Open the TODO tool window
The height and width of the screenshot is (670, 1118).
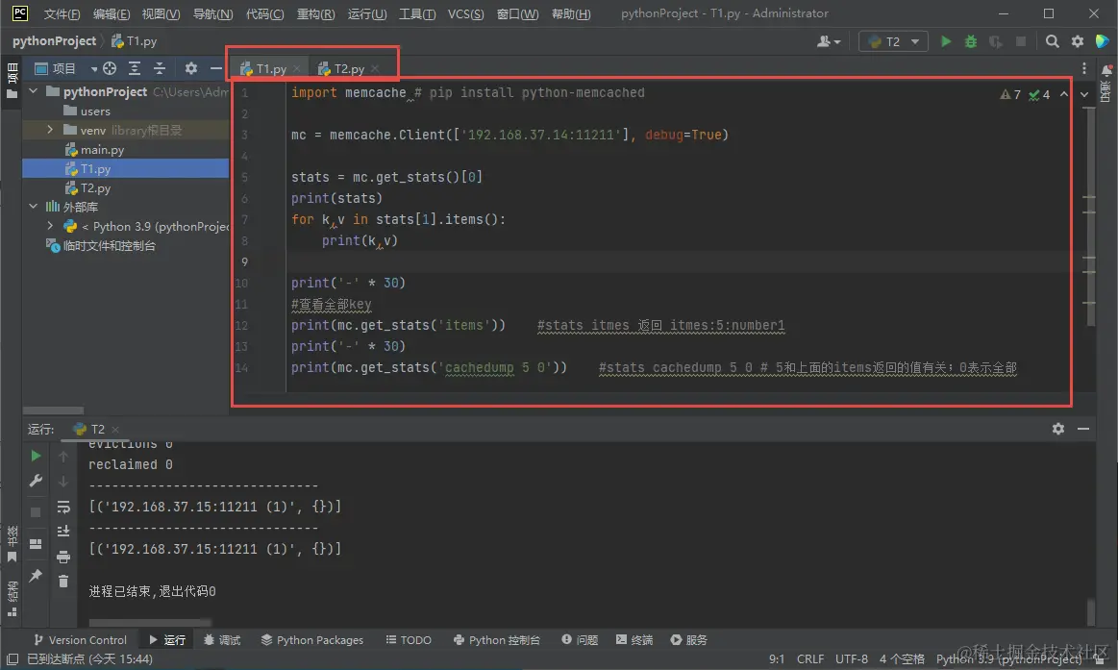409,640
